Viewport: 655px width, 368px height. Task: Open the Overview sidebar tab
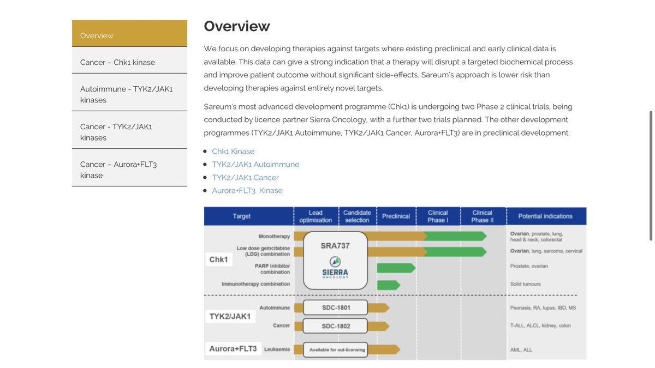click(x=129, y=34)
